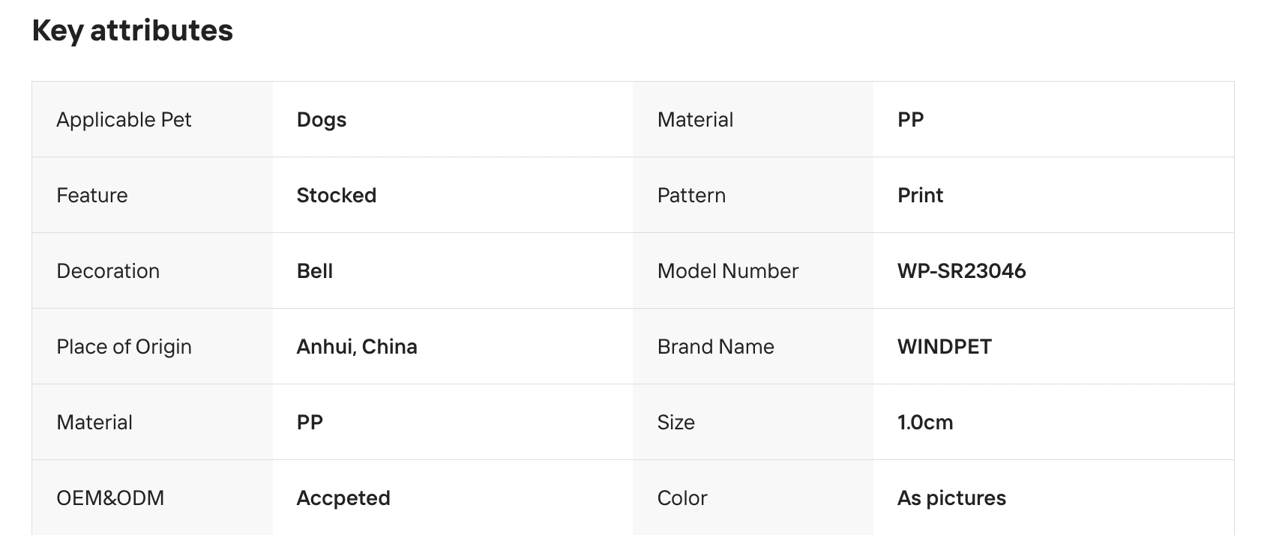
Task: Click the "Anhui, China" origin value
Action: [357, 347]
